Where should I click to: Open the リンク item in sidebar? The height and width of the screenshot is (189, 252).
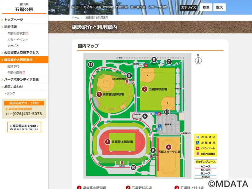(x=11, y=93)
